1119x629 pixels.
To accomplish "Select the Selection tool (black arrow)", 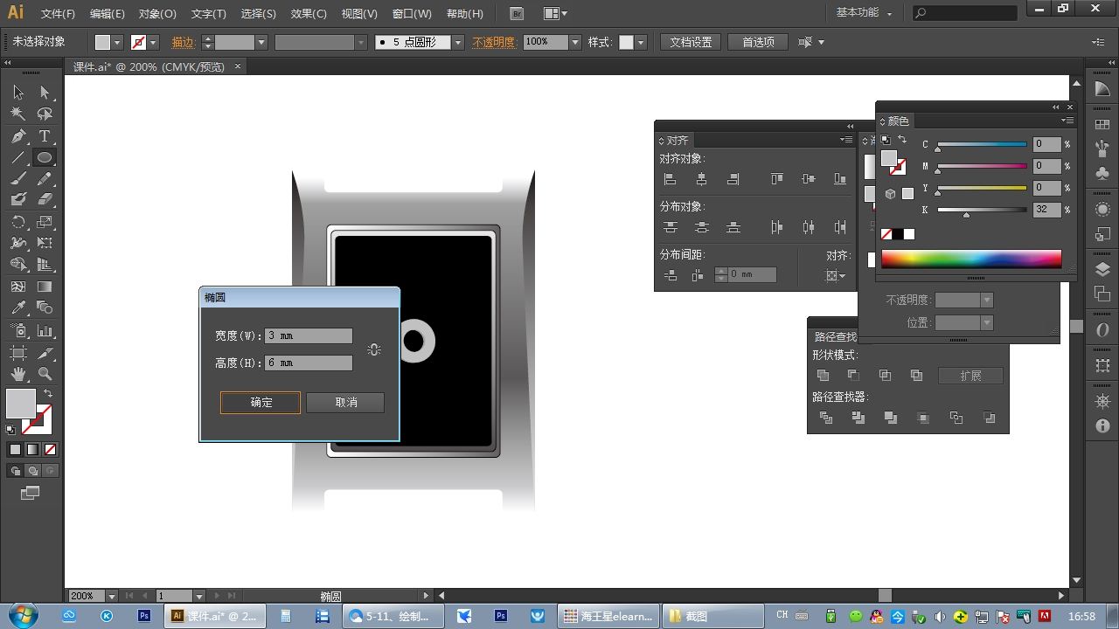I will pos(18,93).
